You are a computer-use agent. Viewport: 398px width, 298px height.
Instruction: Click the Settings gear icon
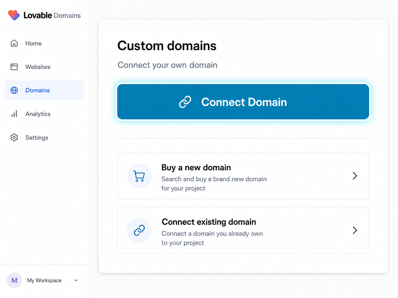14,137
